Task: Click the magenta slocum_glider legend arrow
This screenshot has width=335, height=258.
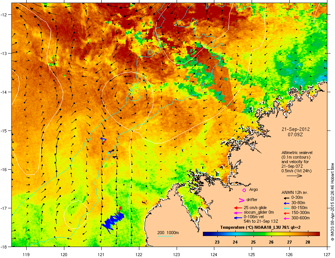Action: 238,213
